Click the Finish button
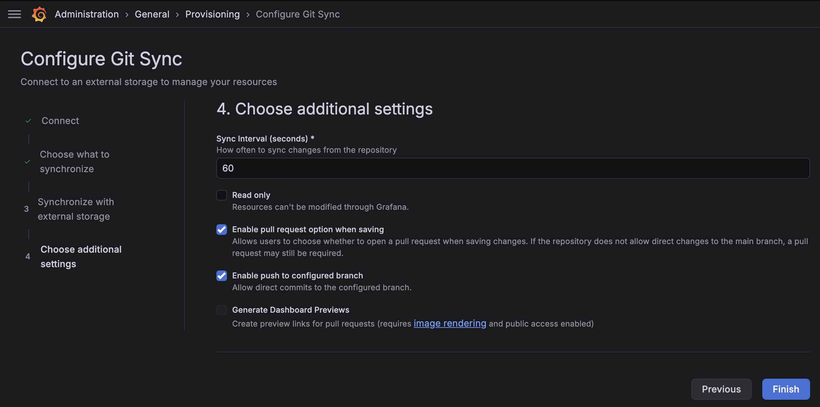This screenshot has height=407, width=820. point(786,389)
